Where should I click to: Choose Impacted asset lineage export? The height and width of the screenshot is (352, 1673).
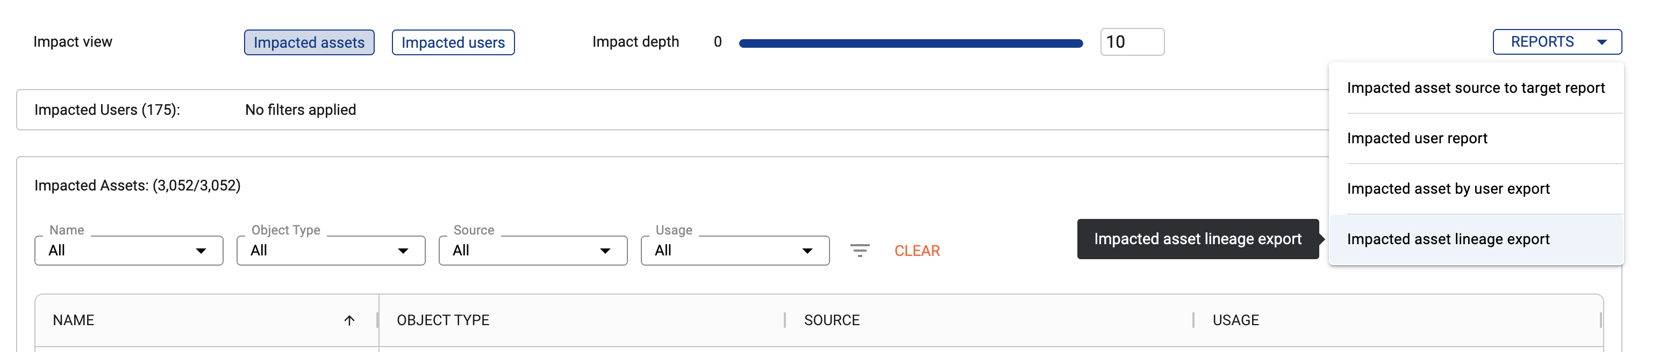(1448, 240)
